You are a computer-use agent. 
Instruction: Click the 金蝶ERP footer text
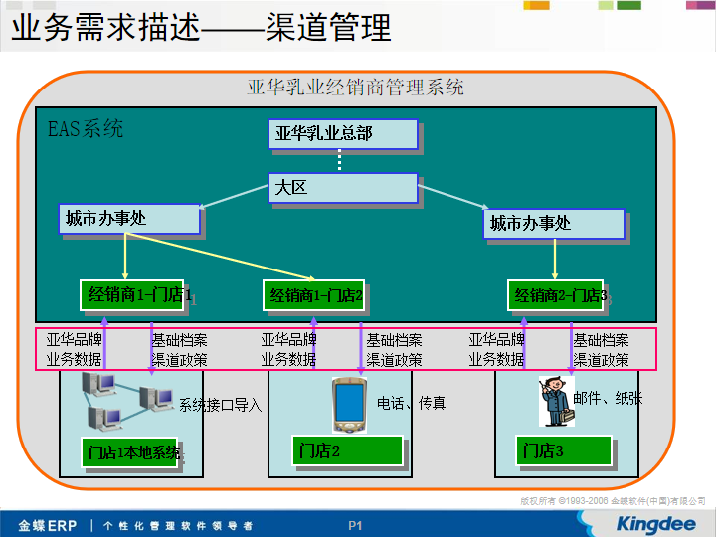pos(48,526)
